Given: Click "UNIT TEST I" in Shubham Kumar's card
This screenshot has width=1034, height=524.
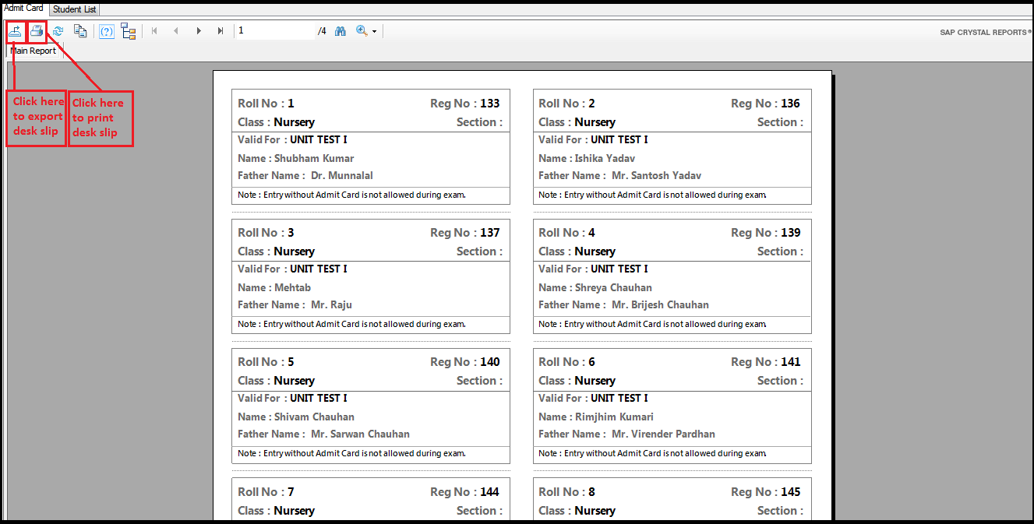Looking at the screenshot, I should pyautogui.click(x=319, y=140).
